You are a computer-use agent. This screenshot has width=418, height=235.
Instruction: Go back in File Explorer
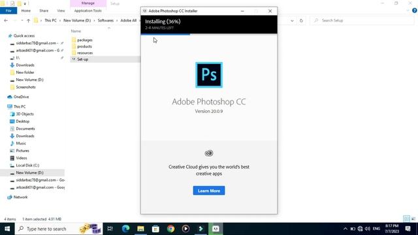coord(6,20)
